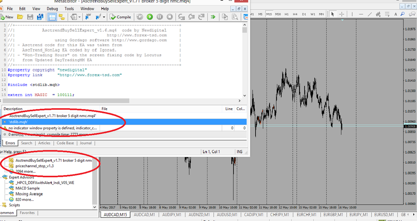Open the dropdown arrow beside the notebook icon
Screen dimensions: 417x221
click(x=80, y=17)
